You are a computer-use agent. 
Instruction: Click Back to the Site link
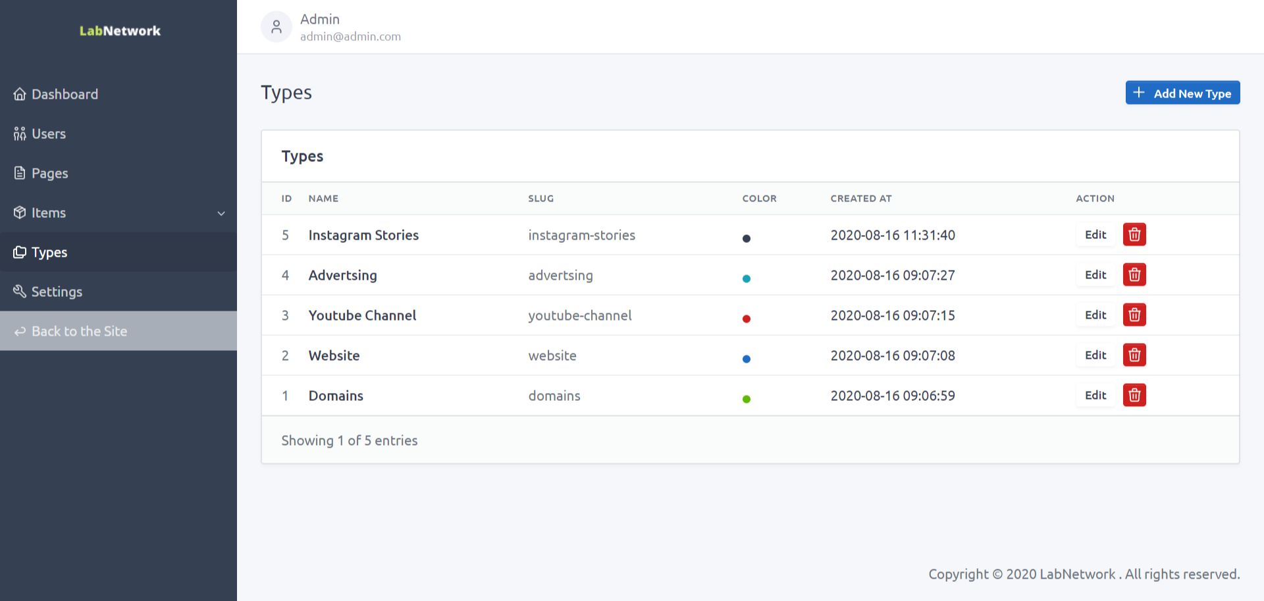coord(79,331)
